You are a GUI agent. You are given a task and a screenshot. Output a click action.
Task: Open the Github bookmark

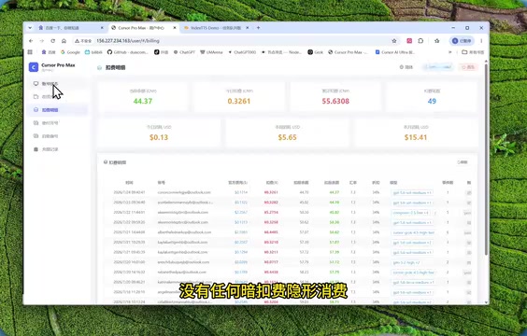[127, 52]
